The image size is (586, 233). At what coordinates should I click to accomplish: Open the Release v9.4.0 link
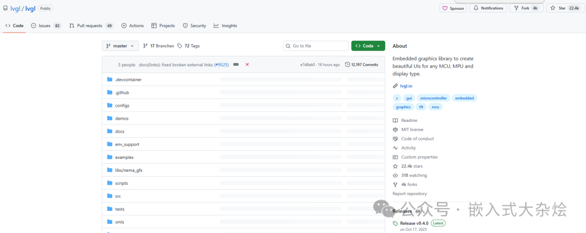pos(414,223)
